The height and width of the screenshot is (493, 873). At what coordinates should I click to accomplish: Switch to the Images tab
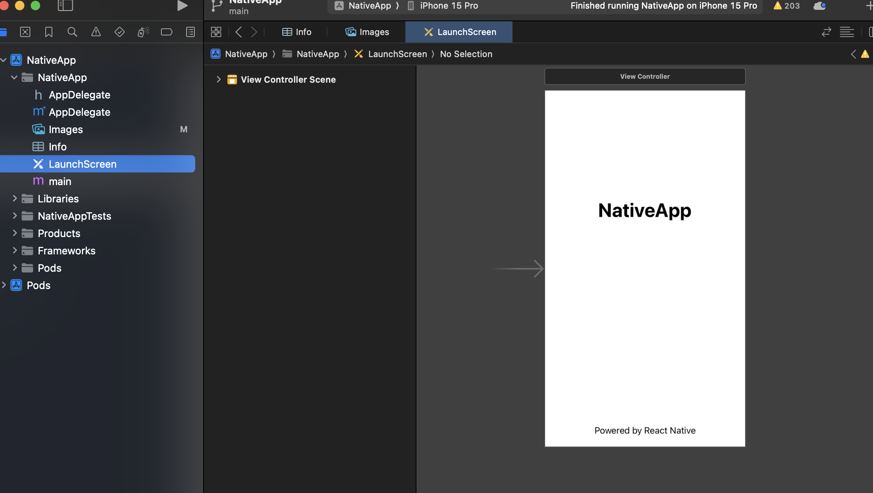(x=367, y=32)
